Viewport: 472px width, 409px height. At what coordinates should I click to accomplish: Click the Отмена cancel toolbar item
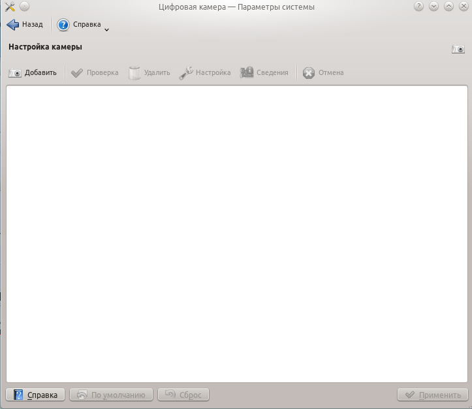323,73
